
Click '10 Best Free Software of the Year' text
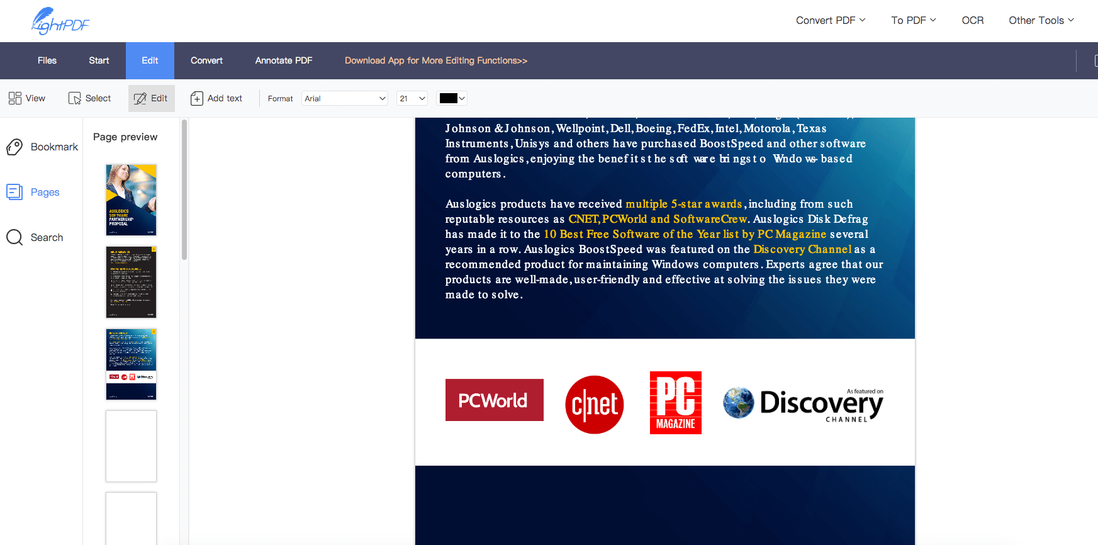[632, 234]
